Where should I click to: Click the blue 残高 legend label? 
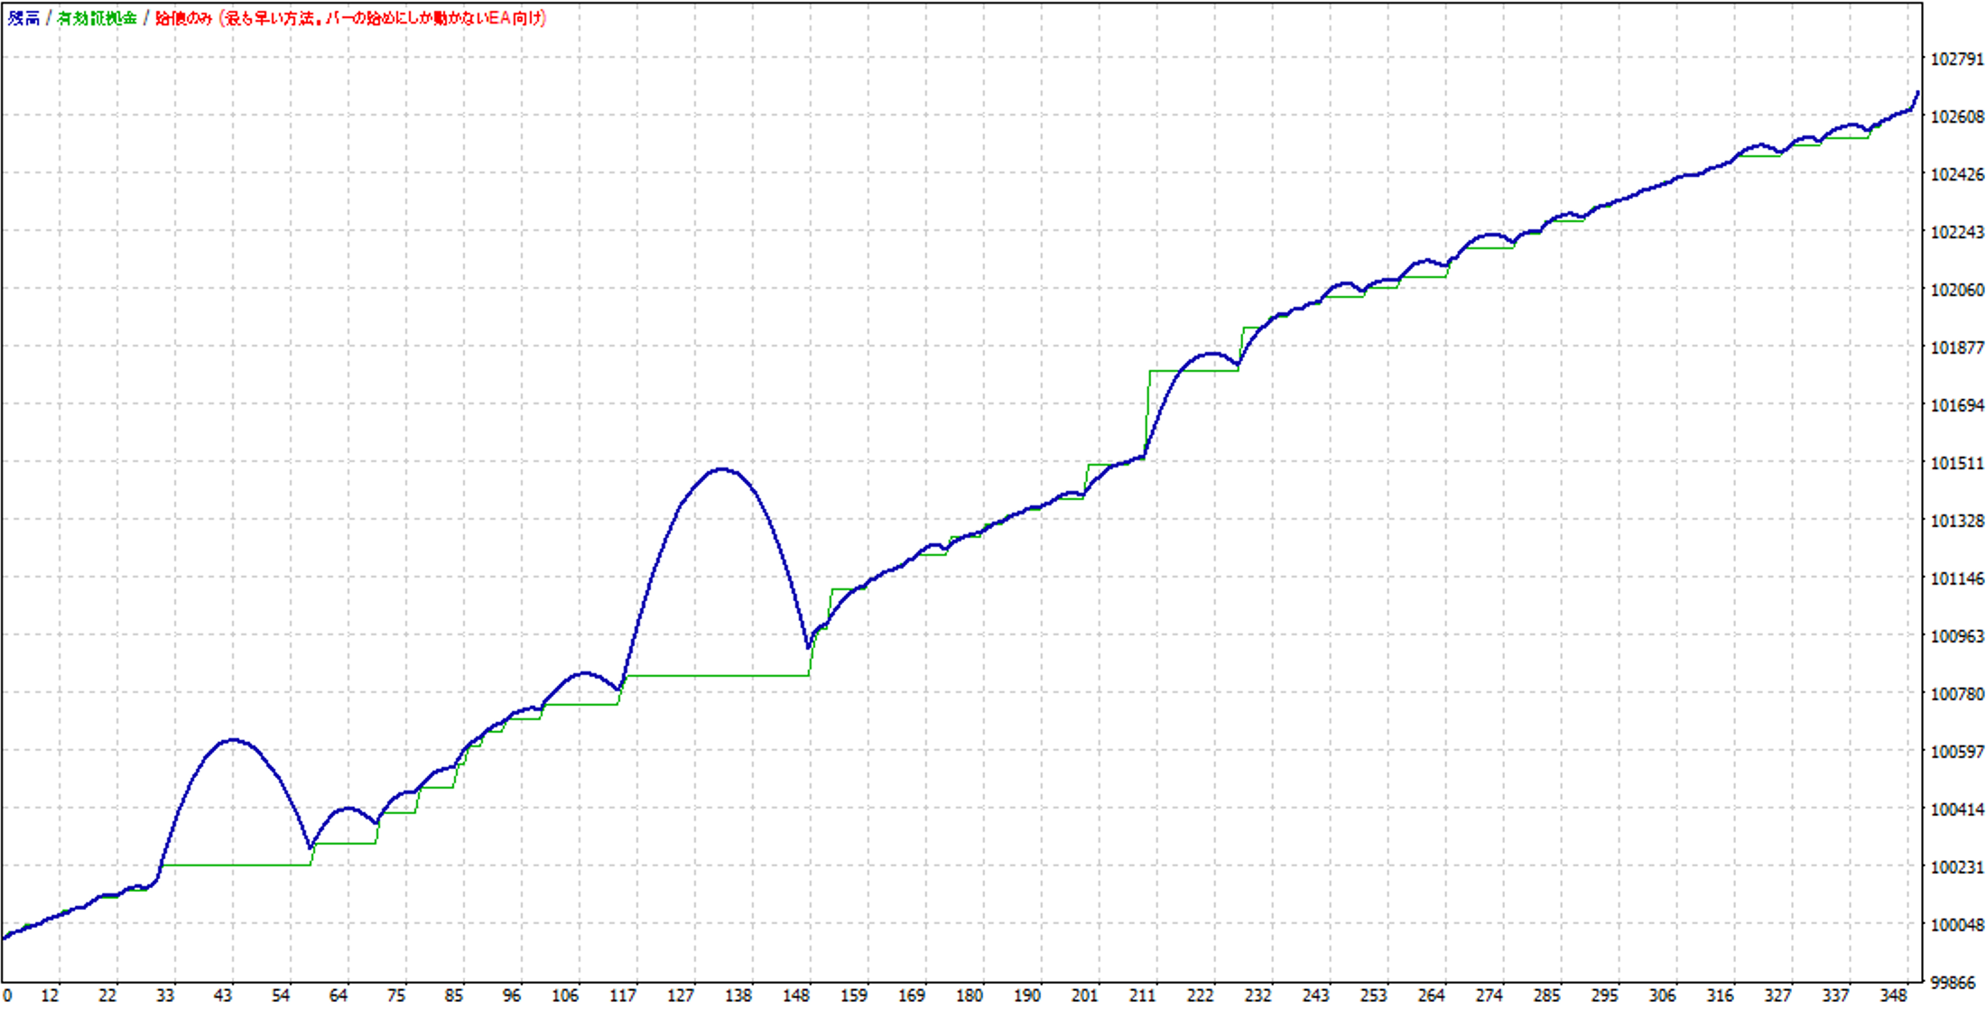(23, 18)
